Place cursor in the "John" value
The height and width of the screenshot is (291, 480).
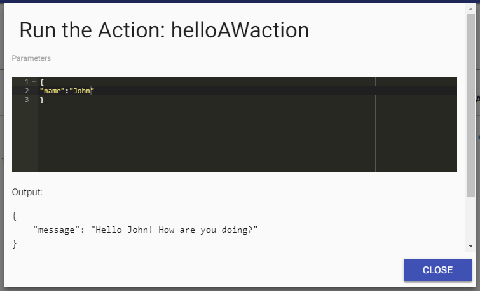81,91
